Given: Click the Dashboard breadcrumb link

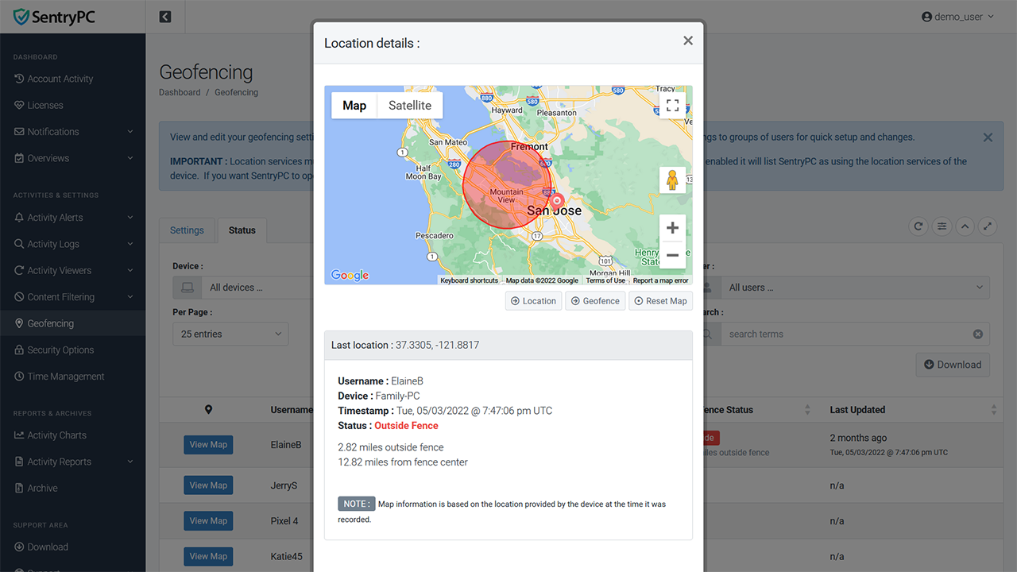Looking at the screenshot, I should (180, 92).
